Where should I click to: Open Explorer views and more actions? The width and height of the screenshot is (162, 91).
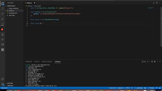click(21, 3)
